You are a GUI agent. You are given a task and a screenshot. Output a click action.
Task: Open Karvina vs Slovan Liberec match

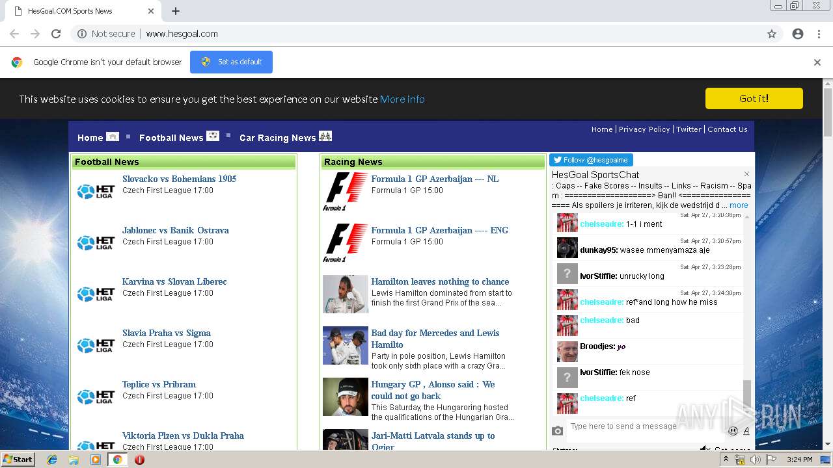click(x=174, y=281)
